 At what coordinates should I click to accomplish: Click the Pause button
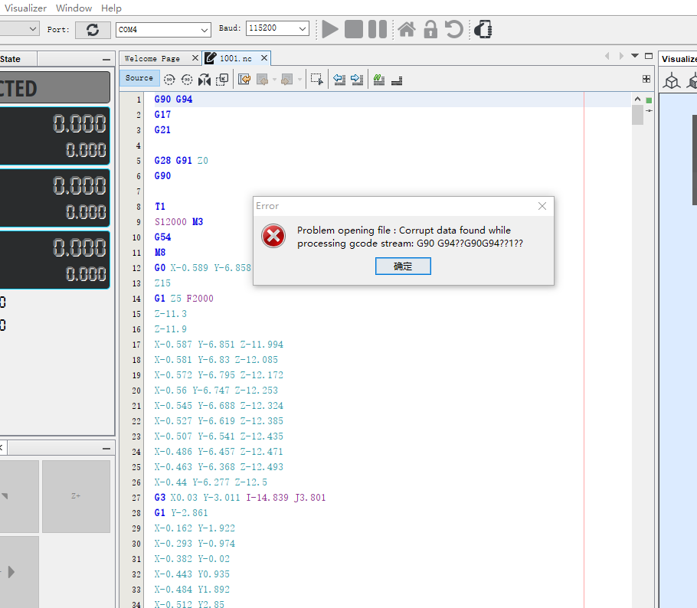click(x=377, y=29)
